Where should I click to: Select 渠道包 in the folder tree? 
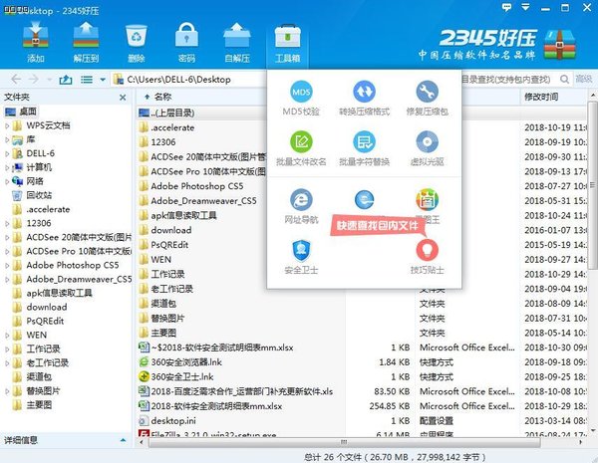click(32, 377)
